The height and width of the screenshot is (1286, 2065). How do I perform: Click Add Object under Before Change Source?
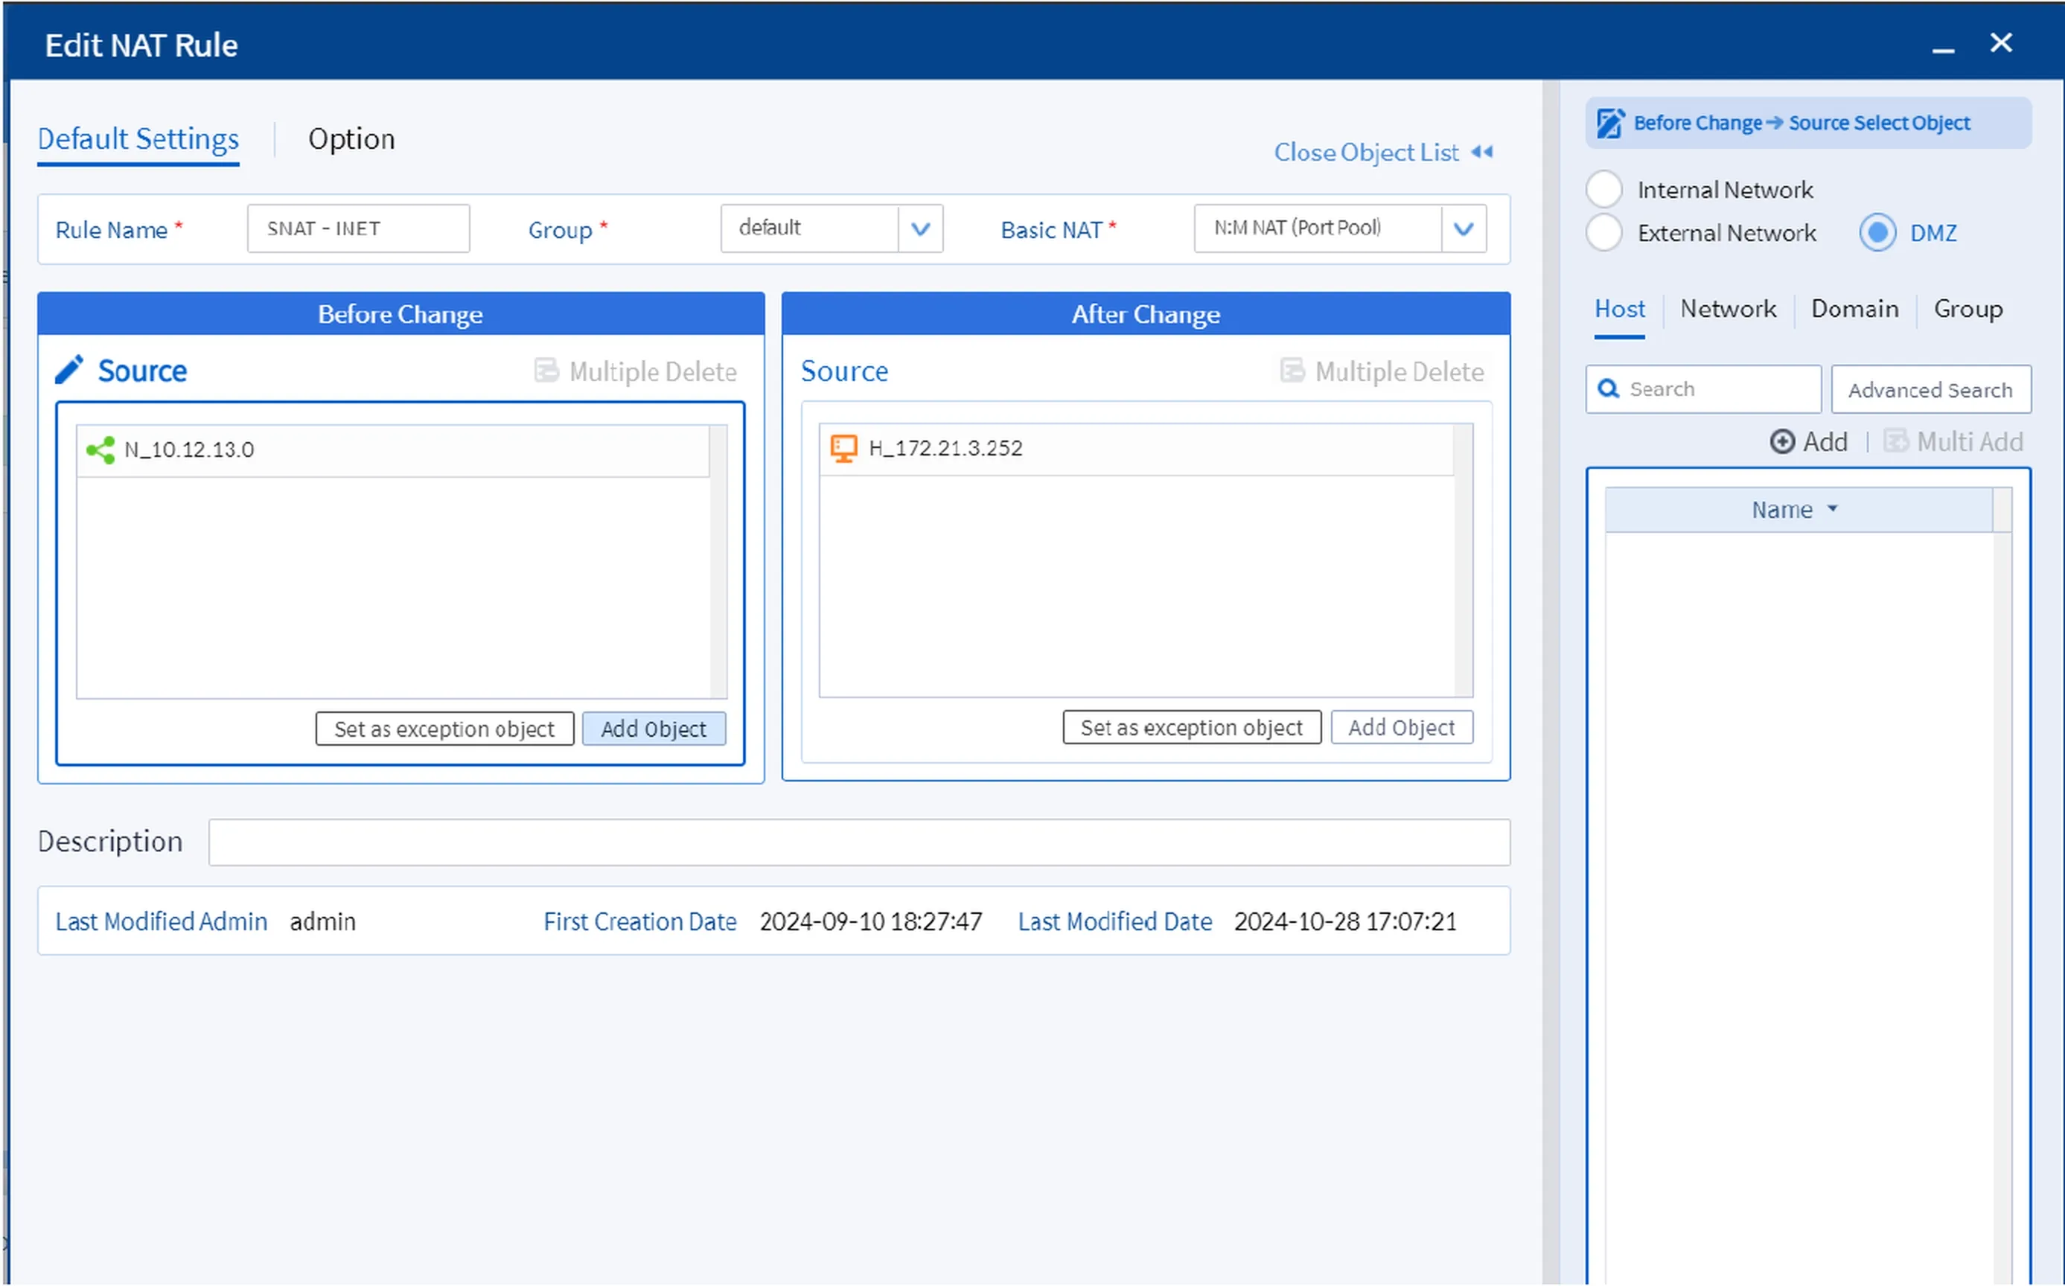pos(653,729)
